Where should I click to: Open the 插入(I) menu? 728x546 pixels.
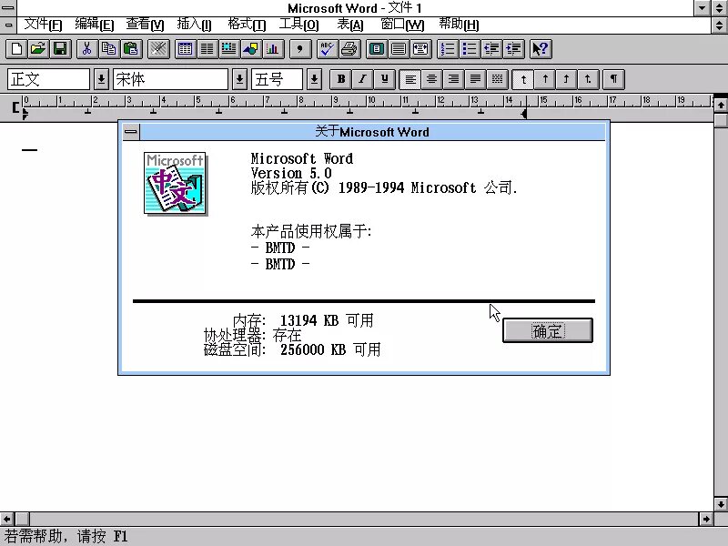click(x=194, y=25)
